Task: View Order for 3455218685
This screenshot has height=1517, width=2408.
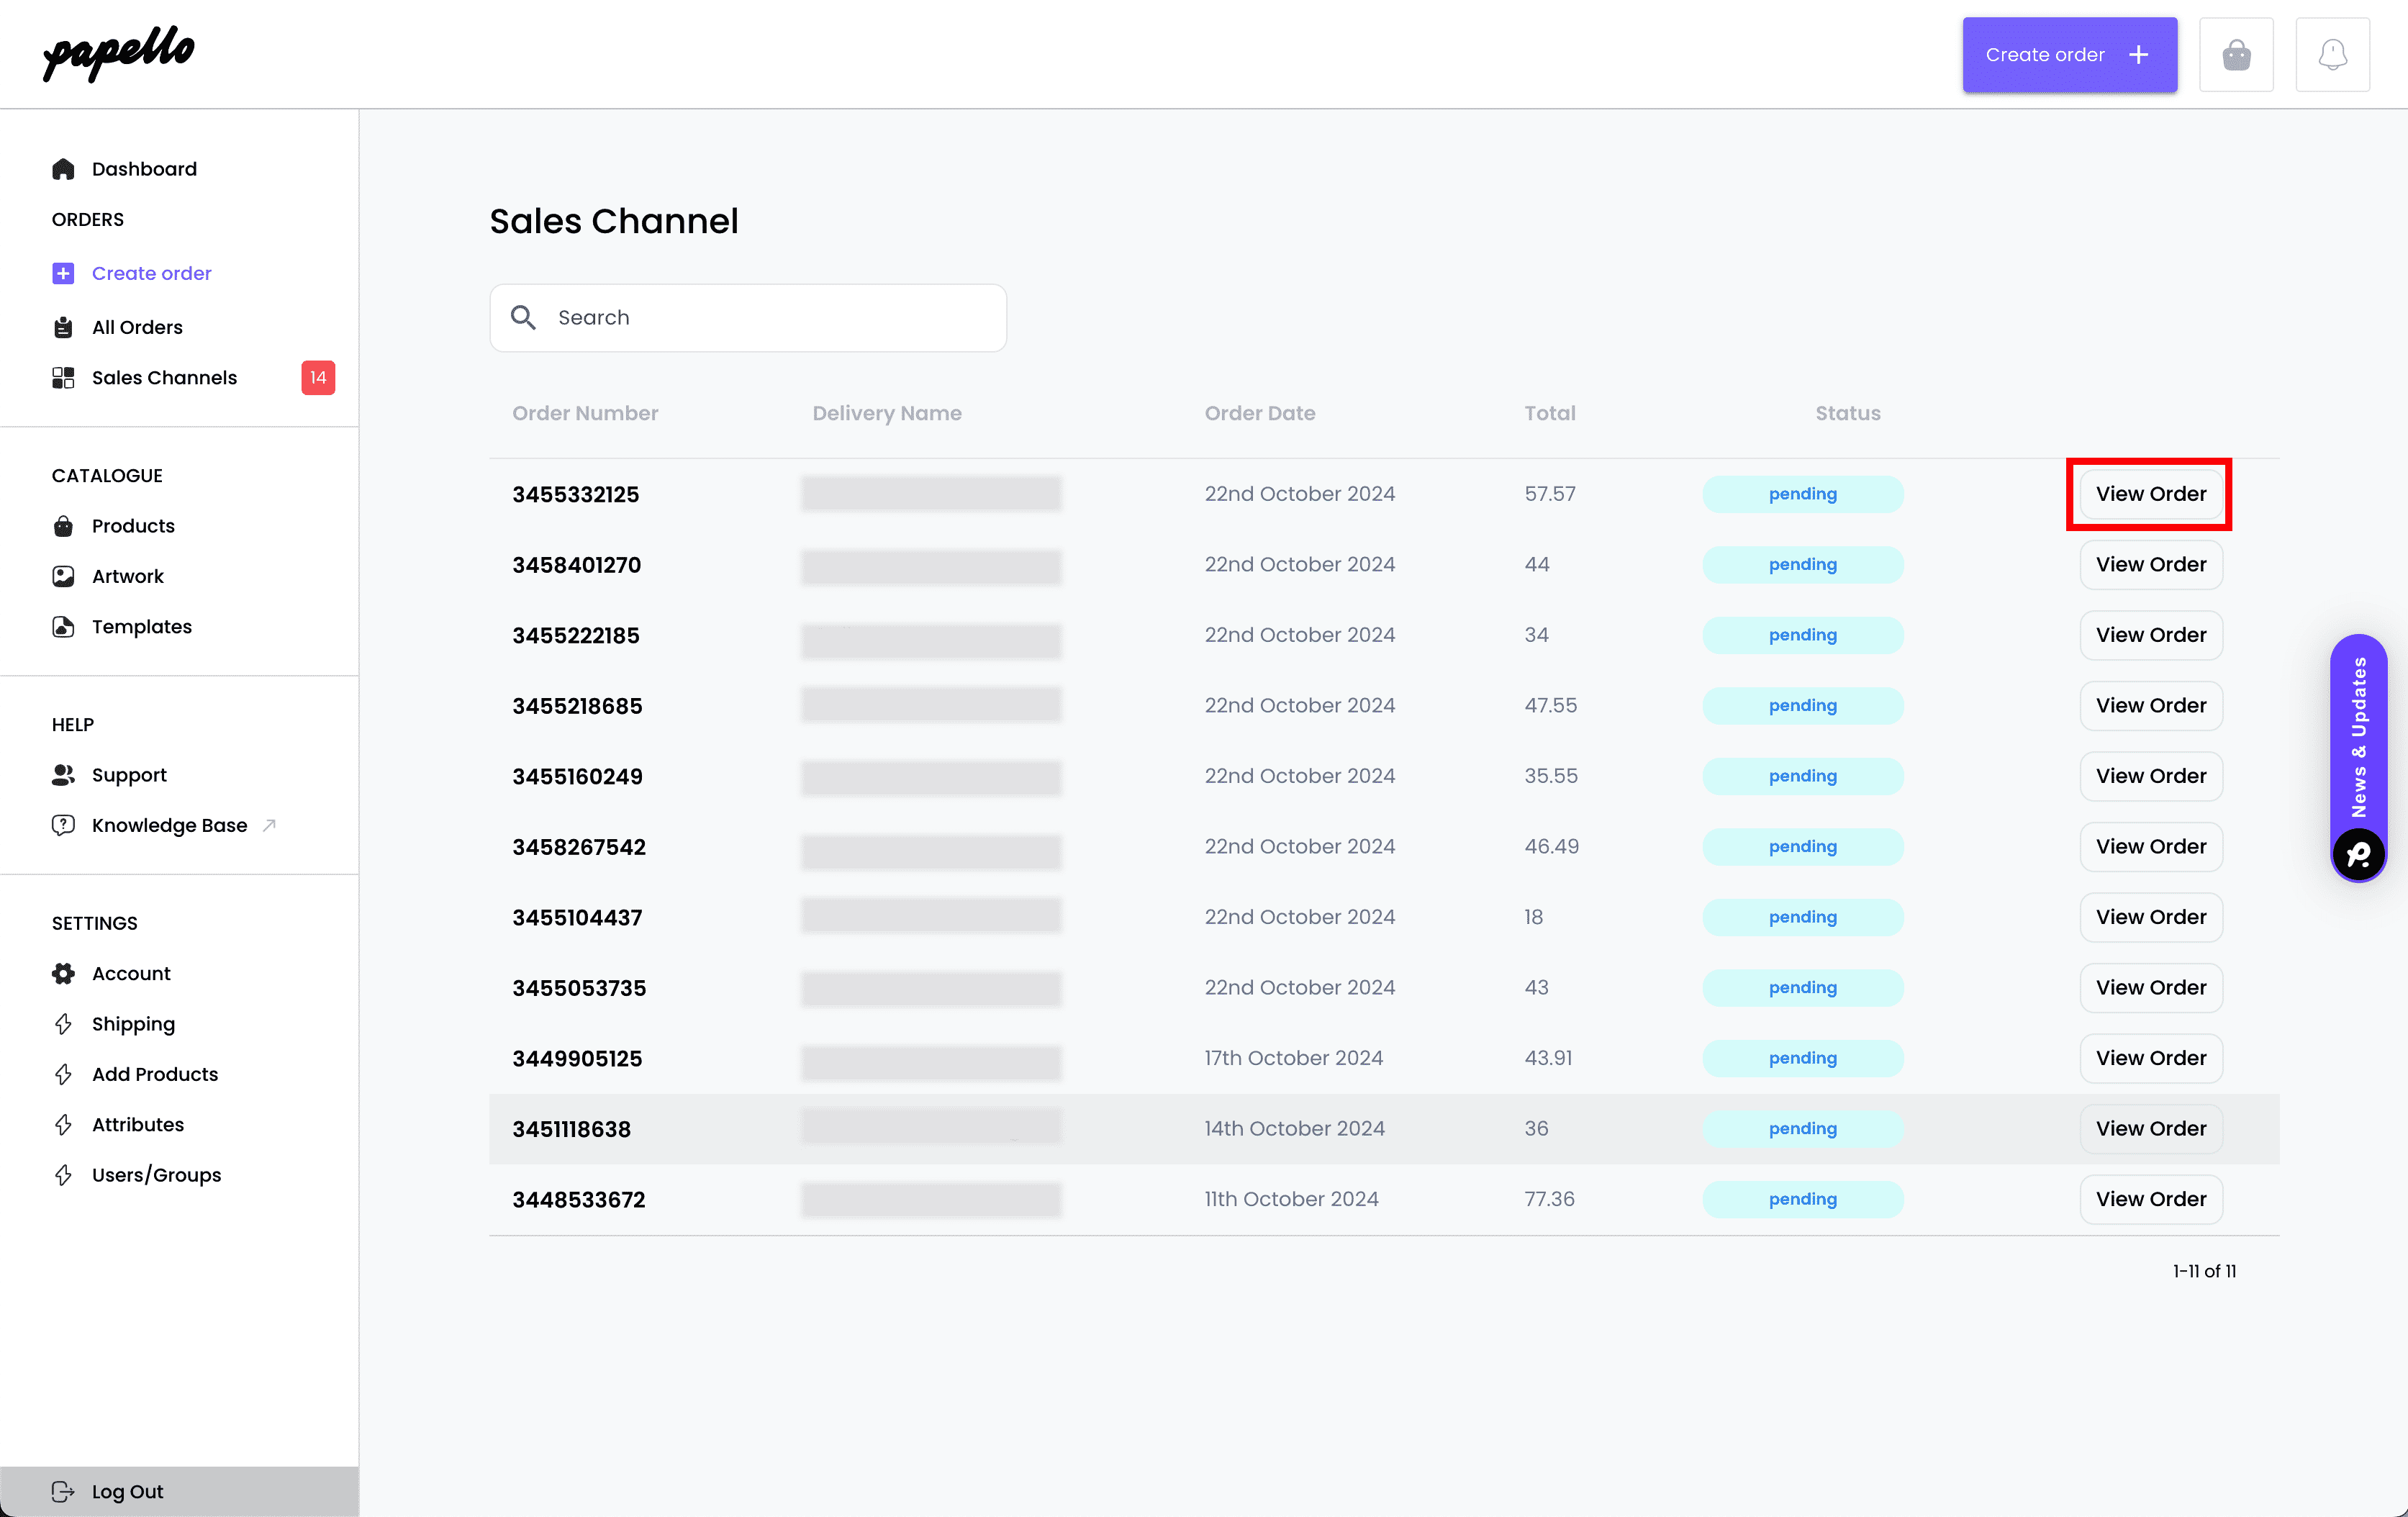Action: pos(2150,705)
